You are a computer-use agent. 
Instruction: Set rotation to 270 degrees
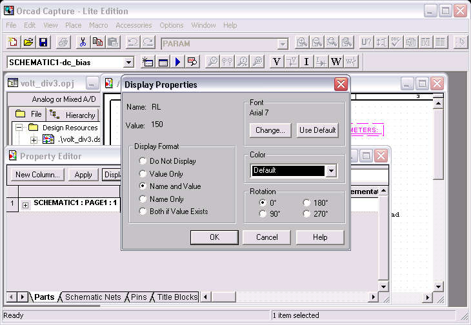pos(306,213)
